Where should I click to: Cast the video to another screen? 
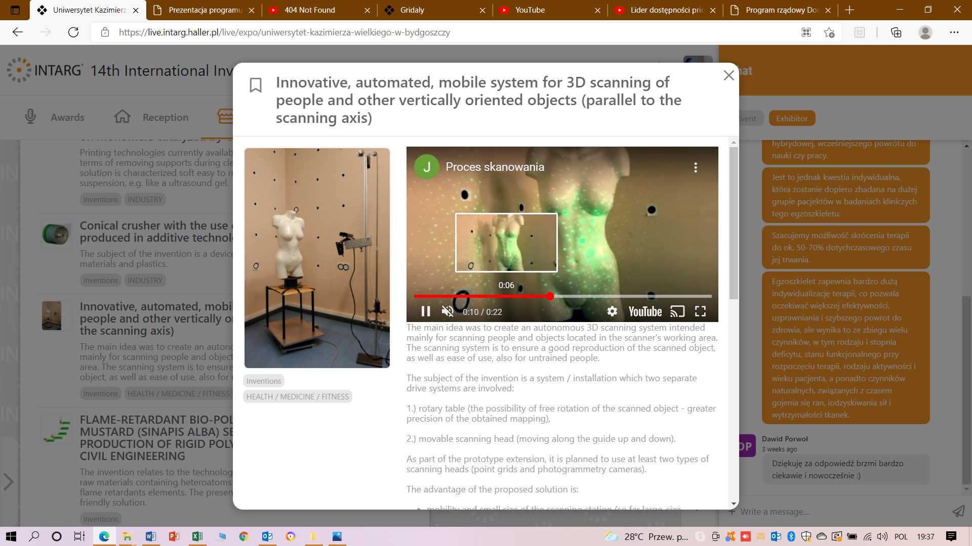coord(677,311)
